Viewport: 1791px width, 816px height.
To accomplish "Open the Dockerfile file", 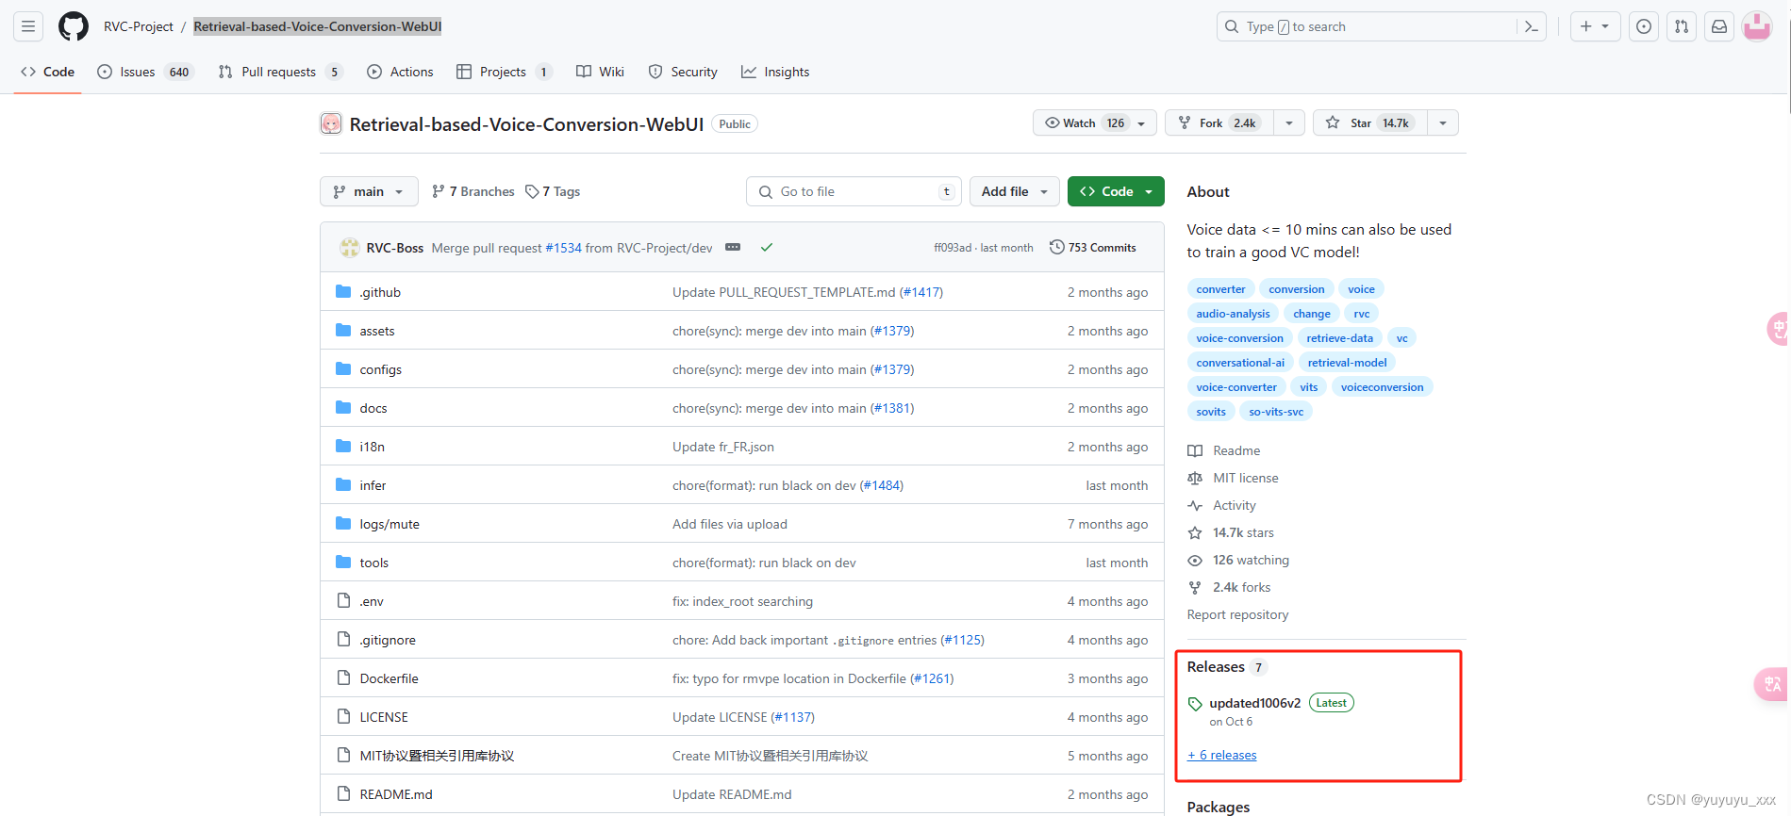I will (x=390, y=678).
